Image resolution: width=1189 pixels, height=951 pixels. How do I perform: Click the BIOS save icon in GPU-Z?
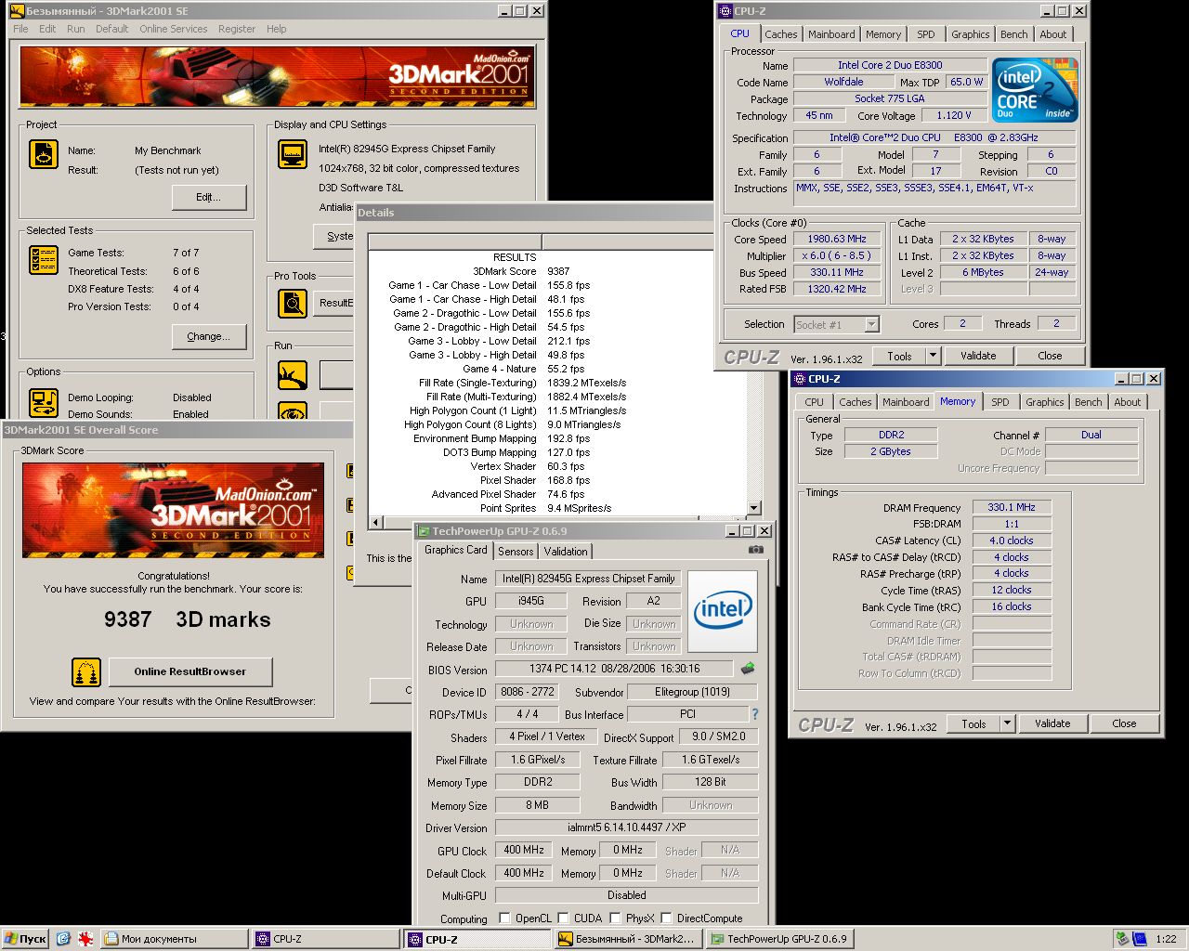pyautogui.click(x=748, y=669)
